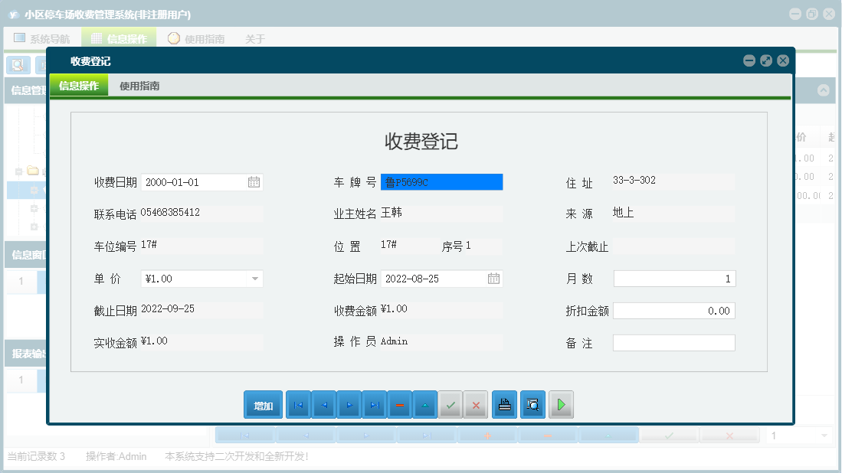Image resolution: width=842 pixels, height=473 pixels.
Task: Go to the previous record
Action: [x=323, y=405]
